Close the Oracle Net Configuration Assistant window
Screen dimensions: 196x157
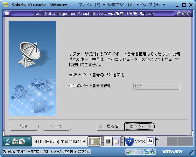(189, 13)
